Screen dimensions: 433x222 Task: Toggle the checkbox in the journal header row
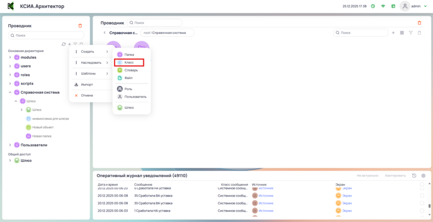pos(422,185)
